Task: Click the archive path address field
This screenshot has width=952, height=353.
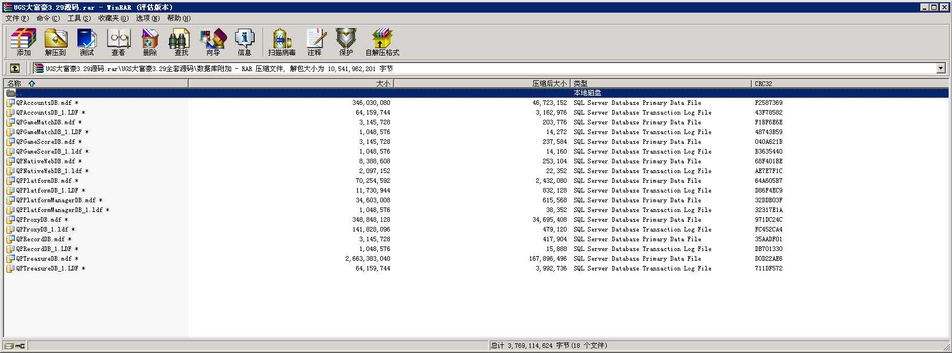Action: tap(490, 68)
